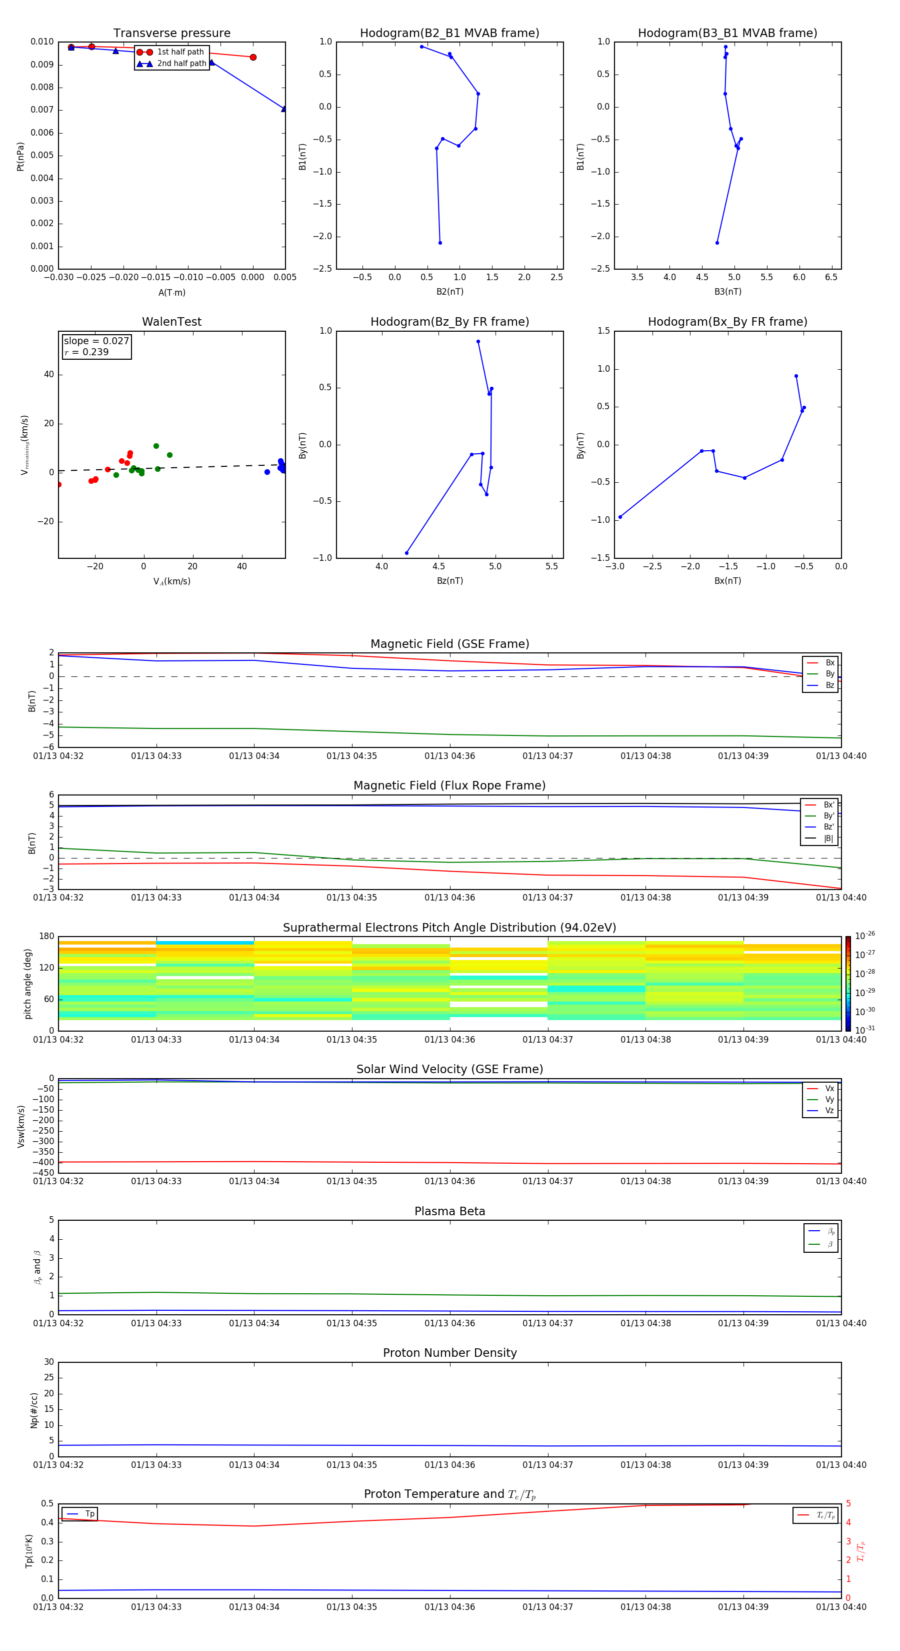Click the red Te/Tp right-side axis label
This screenshot has height=1651, width=900.
click(x=861, y=1551)
